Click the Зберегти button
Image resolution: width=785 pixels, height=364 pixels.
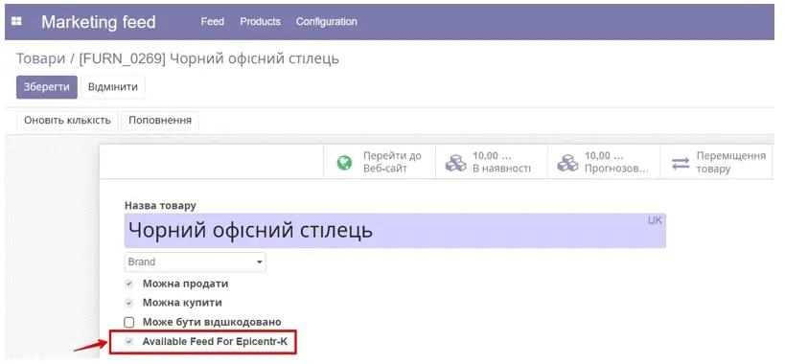[47, 87]
